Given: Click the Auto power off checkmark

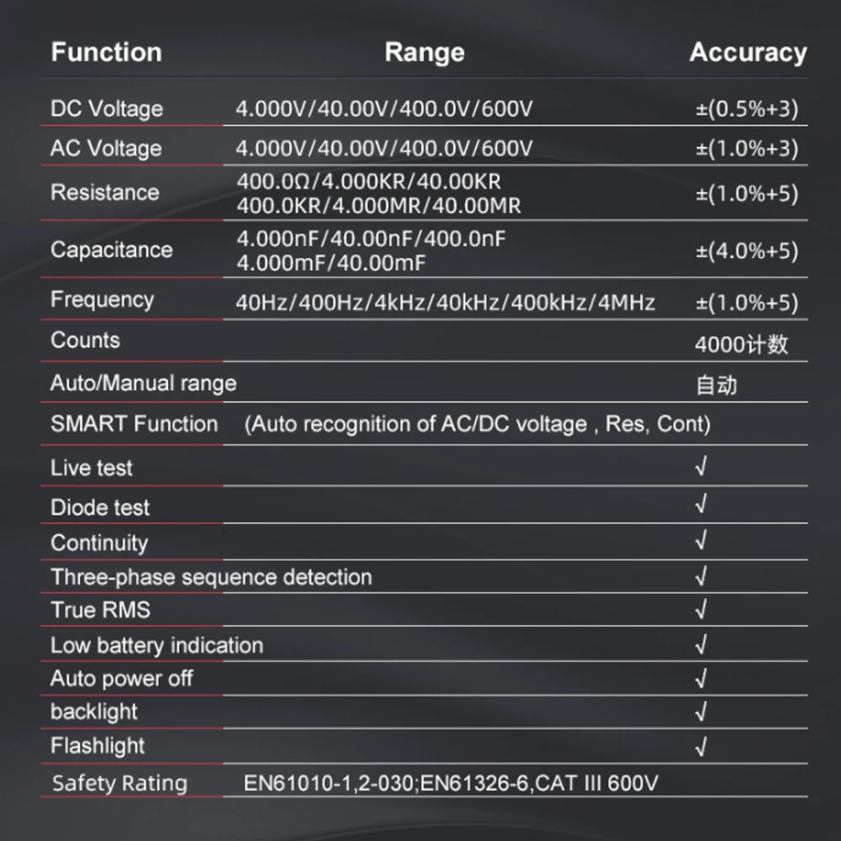Looking at the screenshot, I should coord(701,678).
